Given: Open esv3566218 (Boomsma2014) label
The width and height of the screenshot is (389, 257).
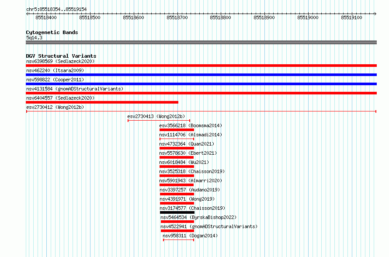Looking at the screenshot, I should click(x=191, y=125).
